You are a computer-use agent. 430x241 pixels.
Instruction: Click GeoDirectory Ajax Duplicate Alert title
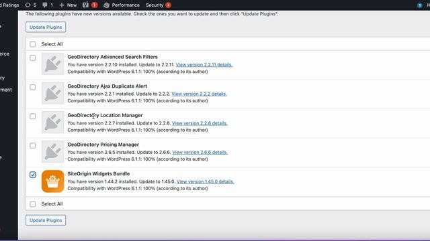click(107, 86)
